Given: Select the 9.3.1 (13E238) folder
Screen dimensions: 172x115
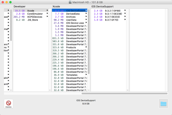Looking at the screenshot, I should 109,14.
